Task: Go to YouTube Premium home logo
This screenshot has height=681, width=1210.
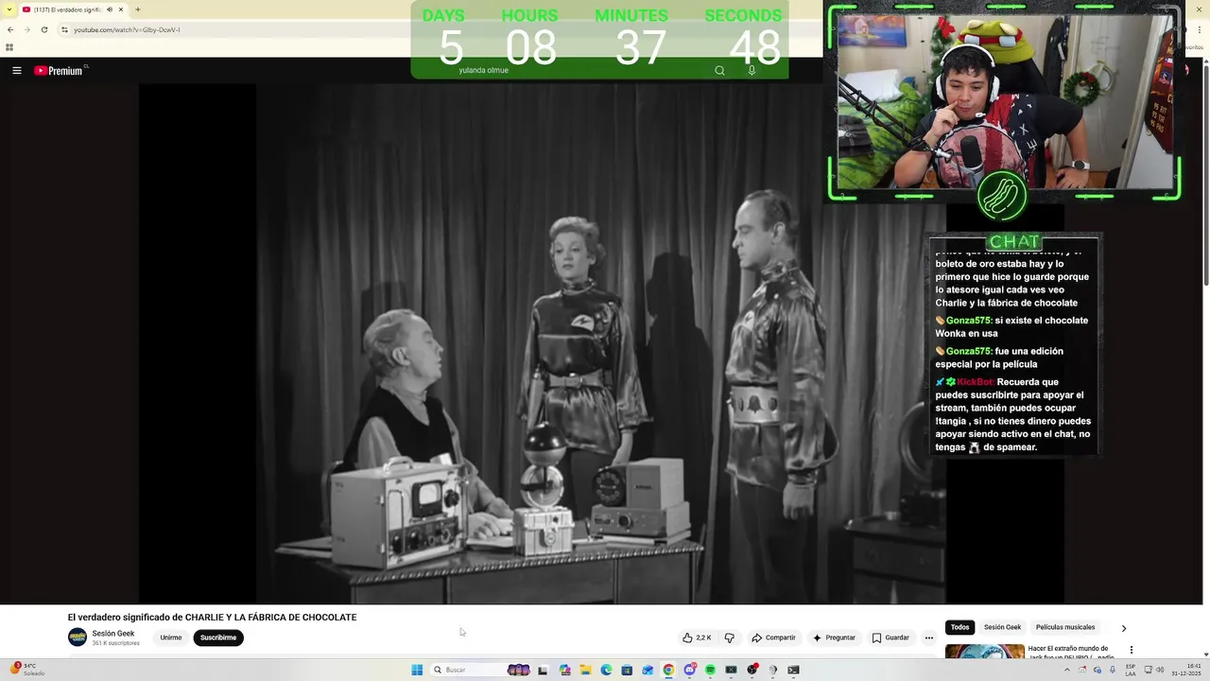Action: pyautogui.click(x=60, y=70)
